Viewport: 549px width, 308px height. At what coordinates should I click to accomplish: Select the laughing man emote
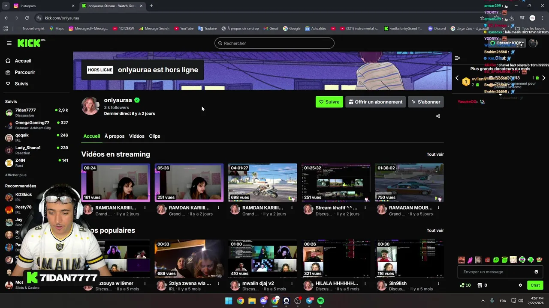tap(462, 260)
